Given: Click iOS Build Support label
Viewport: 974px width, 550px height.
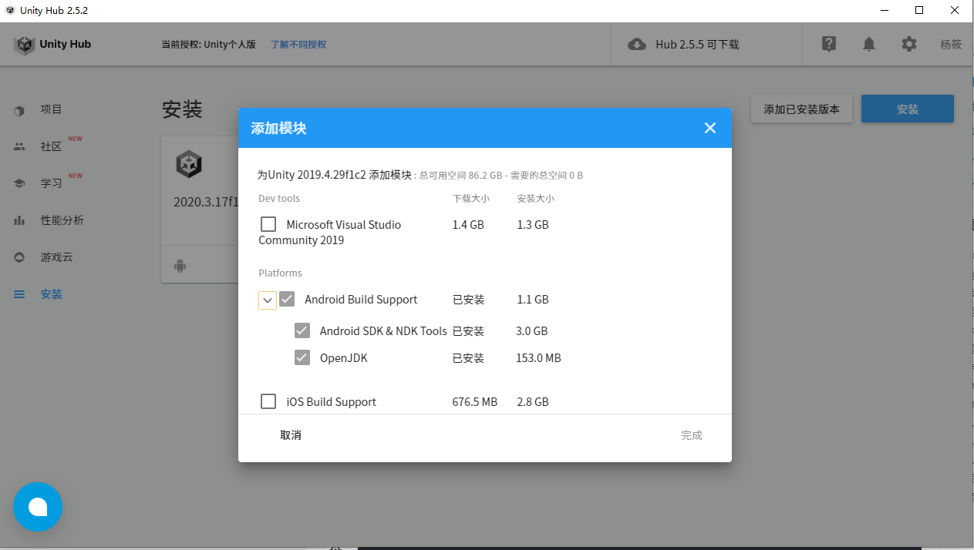Looking at the screenshot, I should 332,402.
